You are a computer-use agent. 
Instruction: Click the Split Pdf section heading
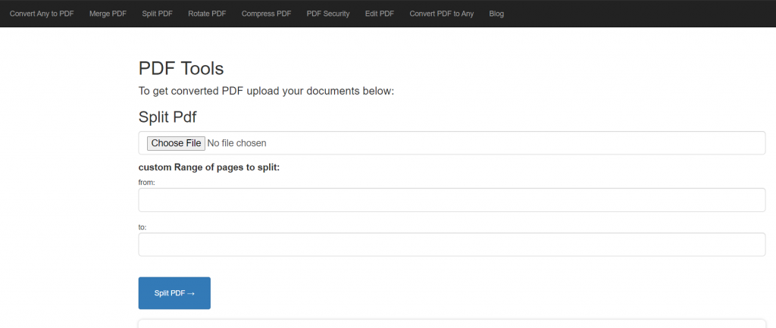167,117
